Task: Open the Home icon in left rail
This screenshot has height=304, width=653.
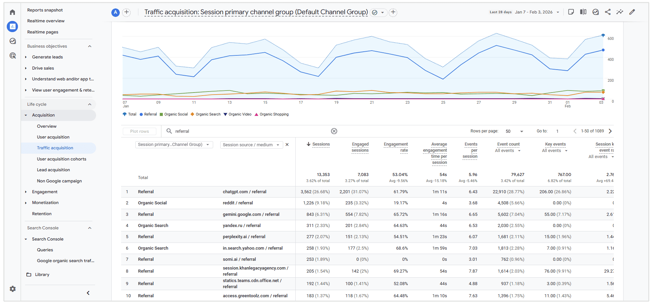Action: (x=13, y=12)
